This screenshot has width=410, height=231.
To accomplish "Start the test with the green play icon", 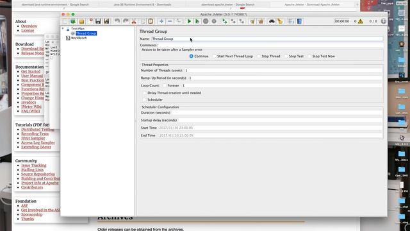I will [x=189, y=21].
